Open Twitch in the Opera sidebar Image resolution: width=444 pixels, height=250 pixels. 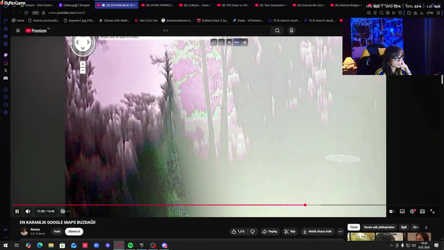[6, 55]
